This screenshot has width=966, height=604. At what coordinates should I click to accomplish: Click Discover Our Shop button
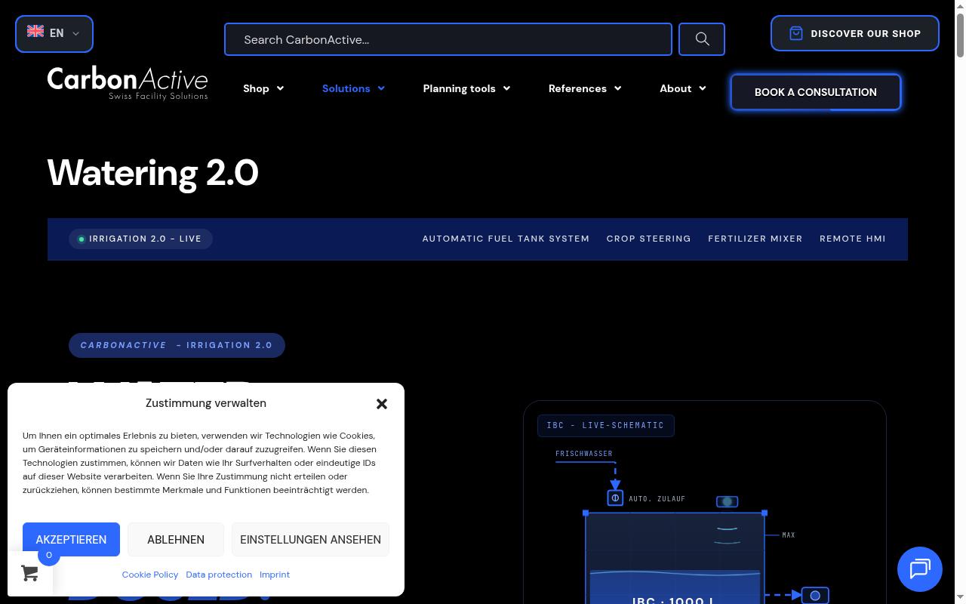(x=855, y=34)
